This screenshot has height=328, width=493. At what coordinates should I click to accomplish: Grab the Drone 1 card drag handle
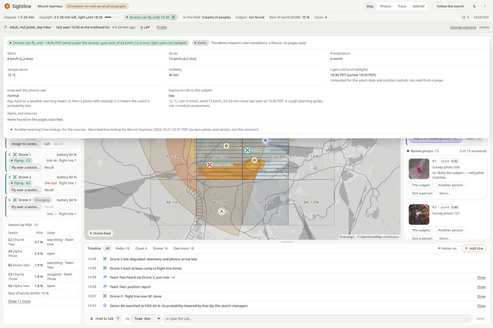pyautogui.click(x=9, y=155)
